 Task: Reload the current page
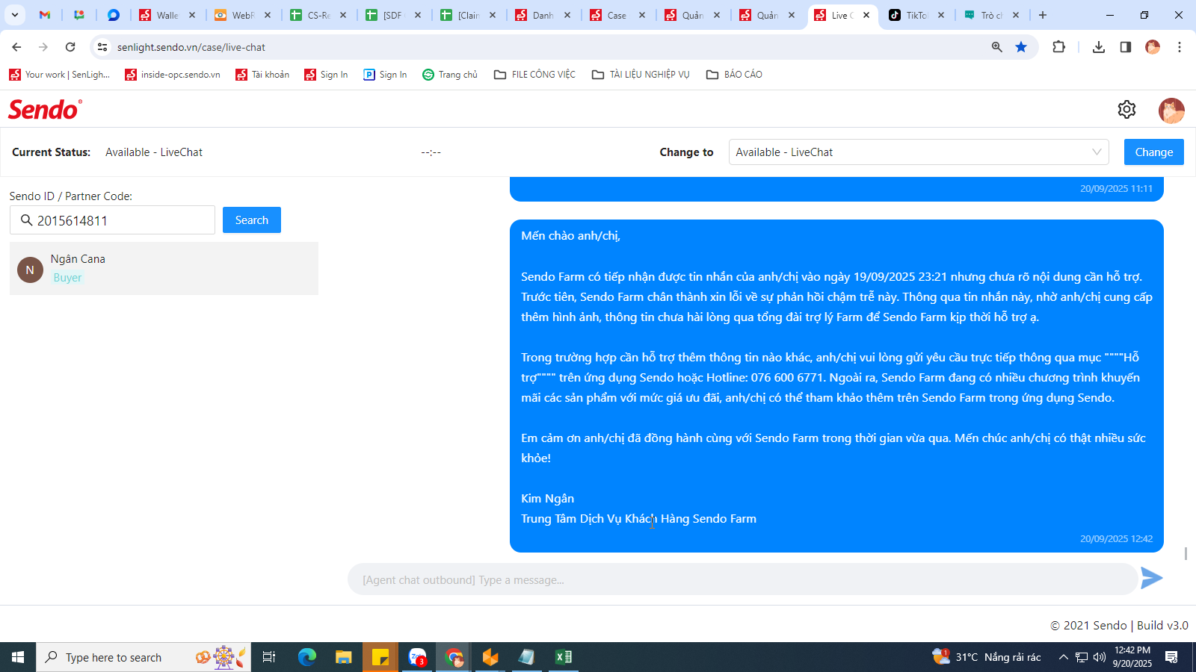click(x=70, y=47)
